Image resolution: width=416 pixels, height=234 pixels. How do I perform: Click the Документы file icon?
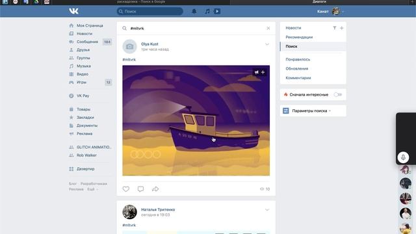[71, 125]
